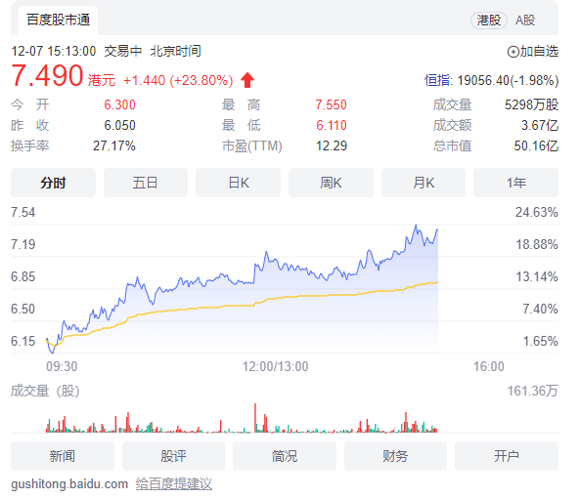
Task: Click the 总市值 value 50.16亿
Action: pos(536,146)
